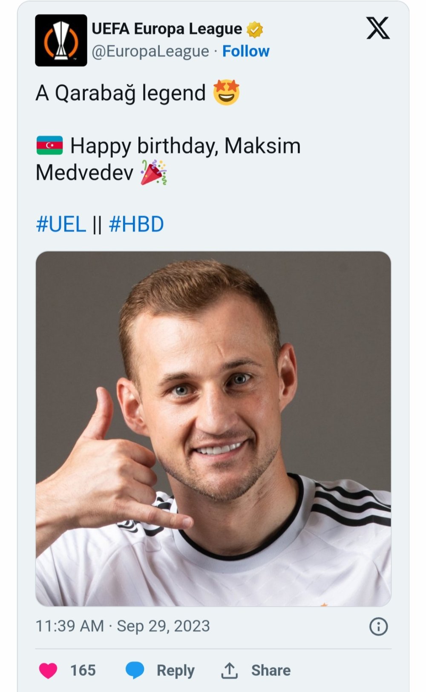Screen dimensions: 426x692
Task: Open the #UEL hashtag
Action: coord(61,224)
